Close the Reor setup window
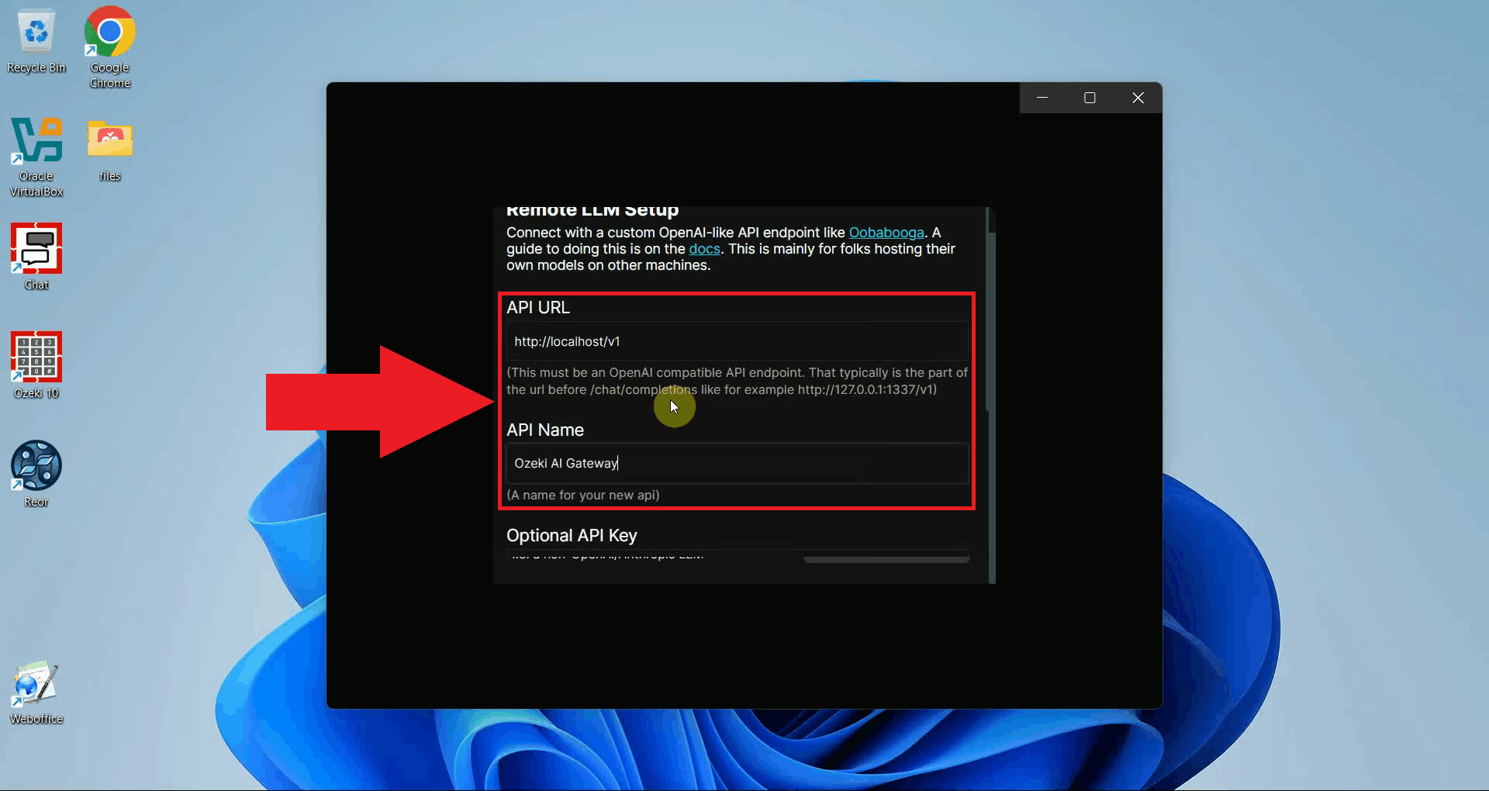This screenshot has height=791, width=1489. pyautogui.click(x=1138, y=98)
